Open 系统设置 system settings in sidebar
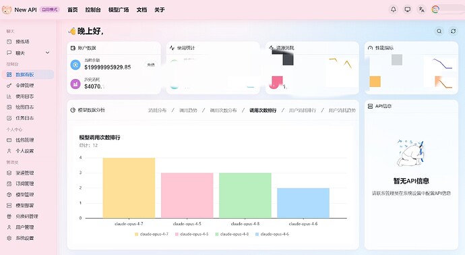This screenshot has width=465, height=255. click(28, 238)
